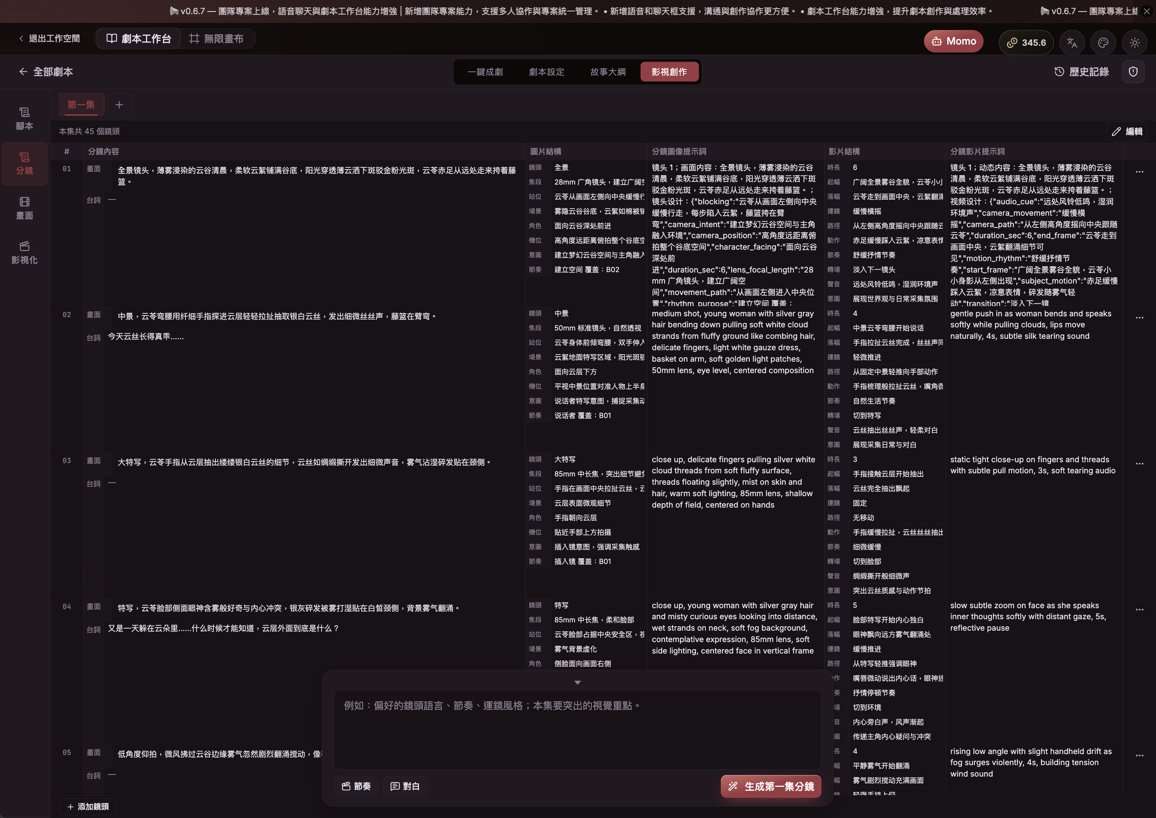This screenshot has height=818, width=1156.
Task: Click video prompt 'slow subtle zoom on face'
Action: pyautogui.click(x=1028, y=616)
